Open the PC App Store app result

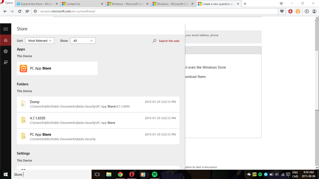point(57,68)
